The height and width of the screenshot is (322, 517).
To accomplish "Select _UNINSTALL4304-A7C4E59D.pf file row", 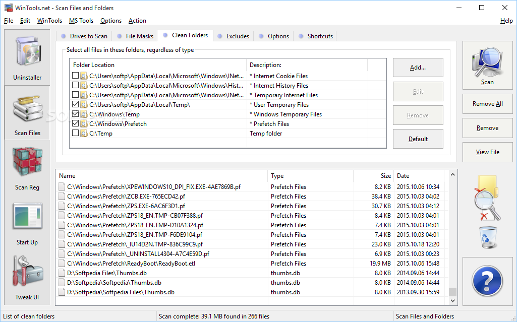I will (252, 254).
